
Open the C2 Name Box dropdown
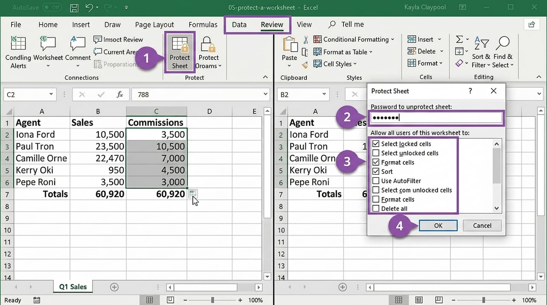(51, 94)
